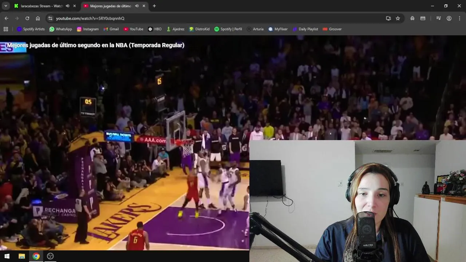
Task: Go forward to the next page
Action: (17, 18)
